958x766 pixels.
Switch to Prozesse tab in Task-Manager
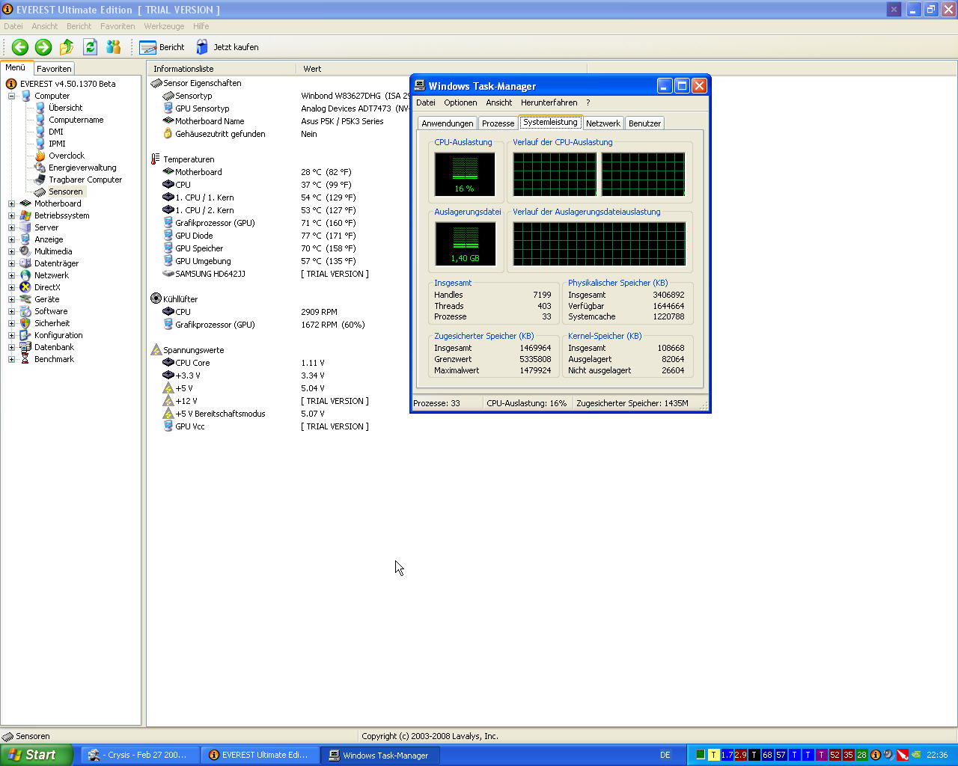pyautogui.click(x=498, y=123)
